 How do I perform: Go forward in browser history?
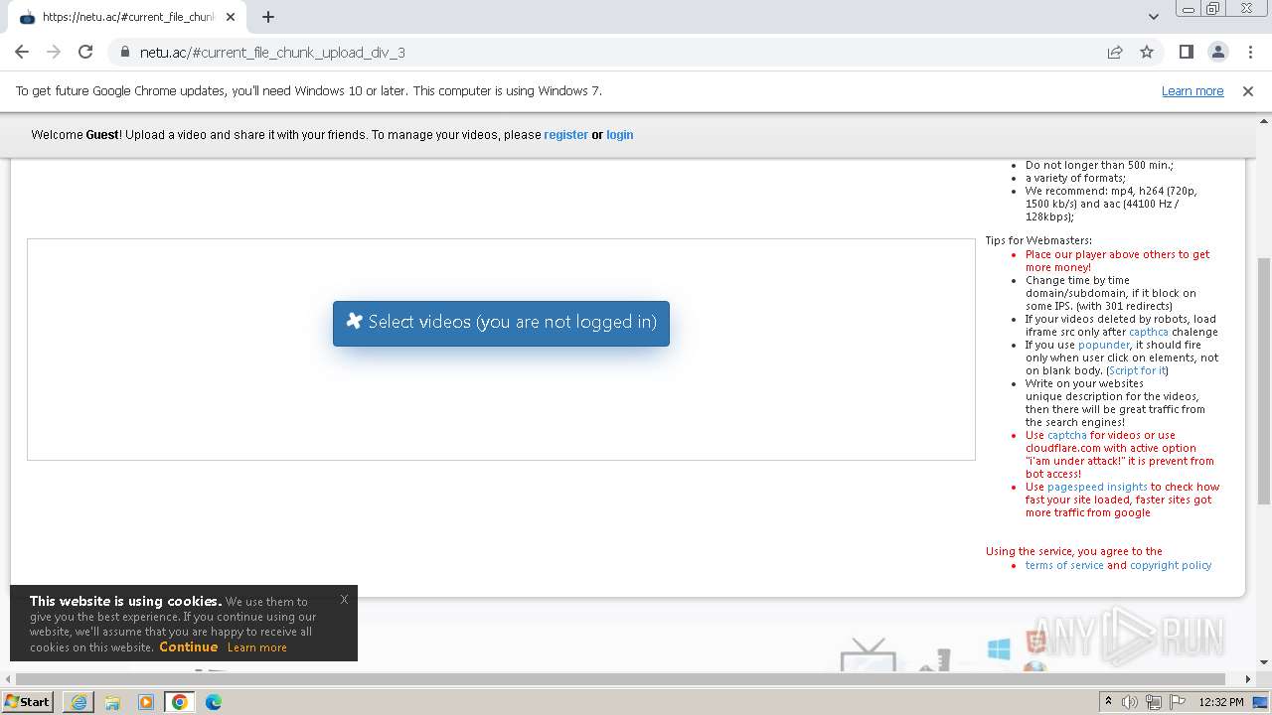click(54, 52)
